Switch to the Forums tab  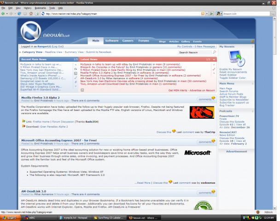coord(144,41)
